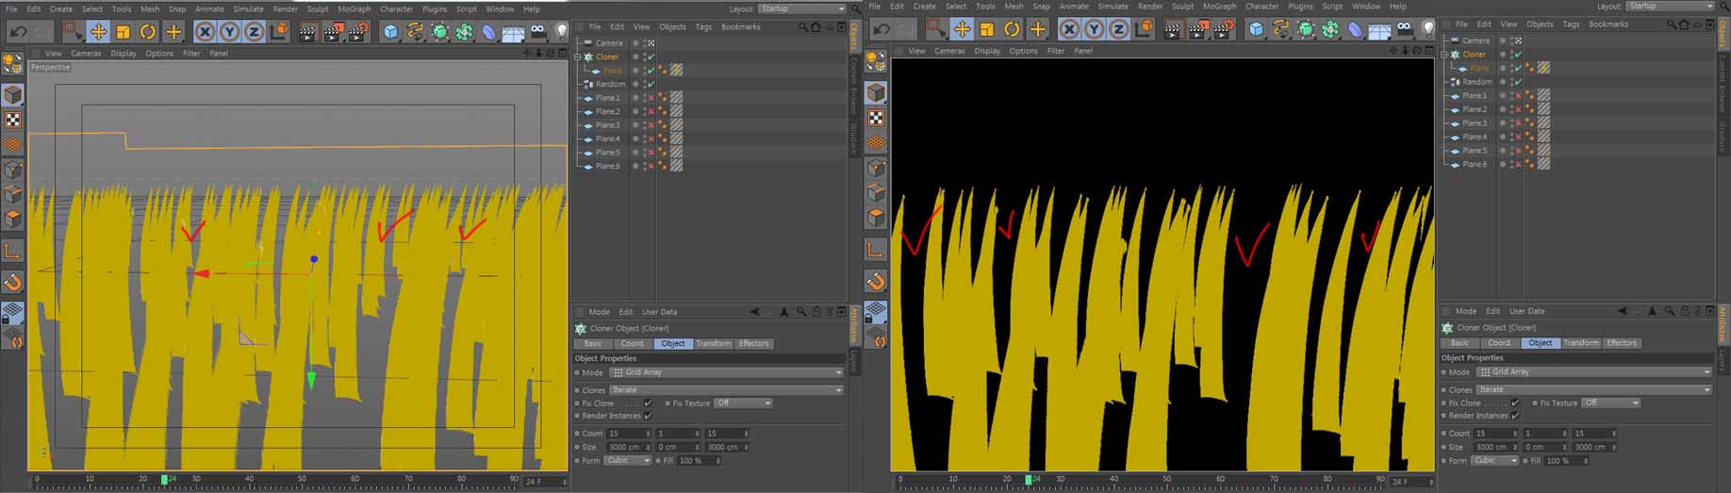Open Render menu in right window
1731x493 pixels.
(x=1150, y=7)
